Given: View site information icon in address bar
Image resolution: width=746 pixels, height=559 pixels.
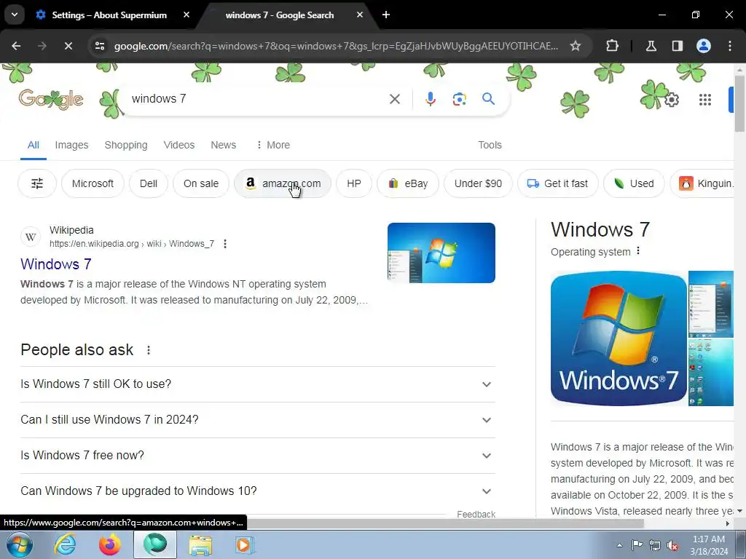Looking at the screenshot, I should (99, 46).
